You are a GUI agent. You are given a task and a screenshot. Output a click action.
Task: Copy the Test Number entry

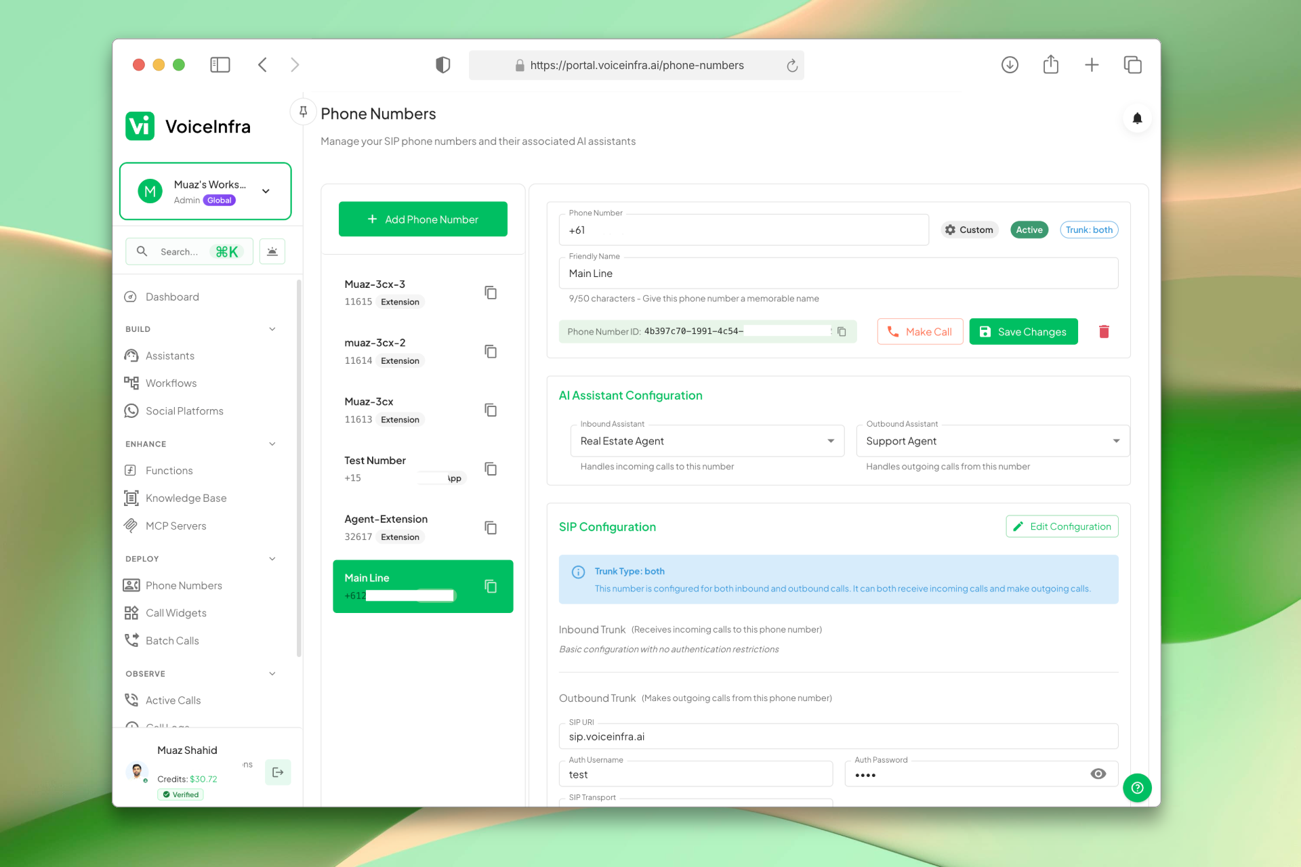click(491, 469)
